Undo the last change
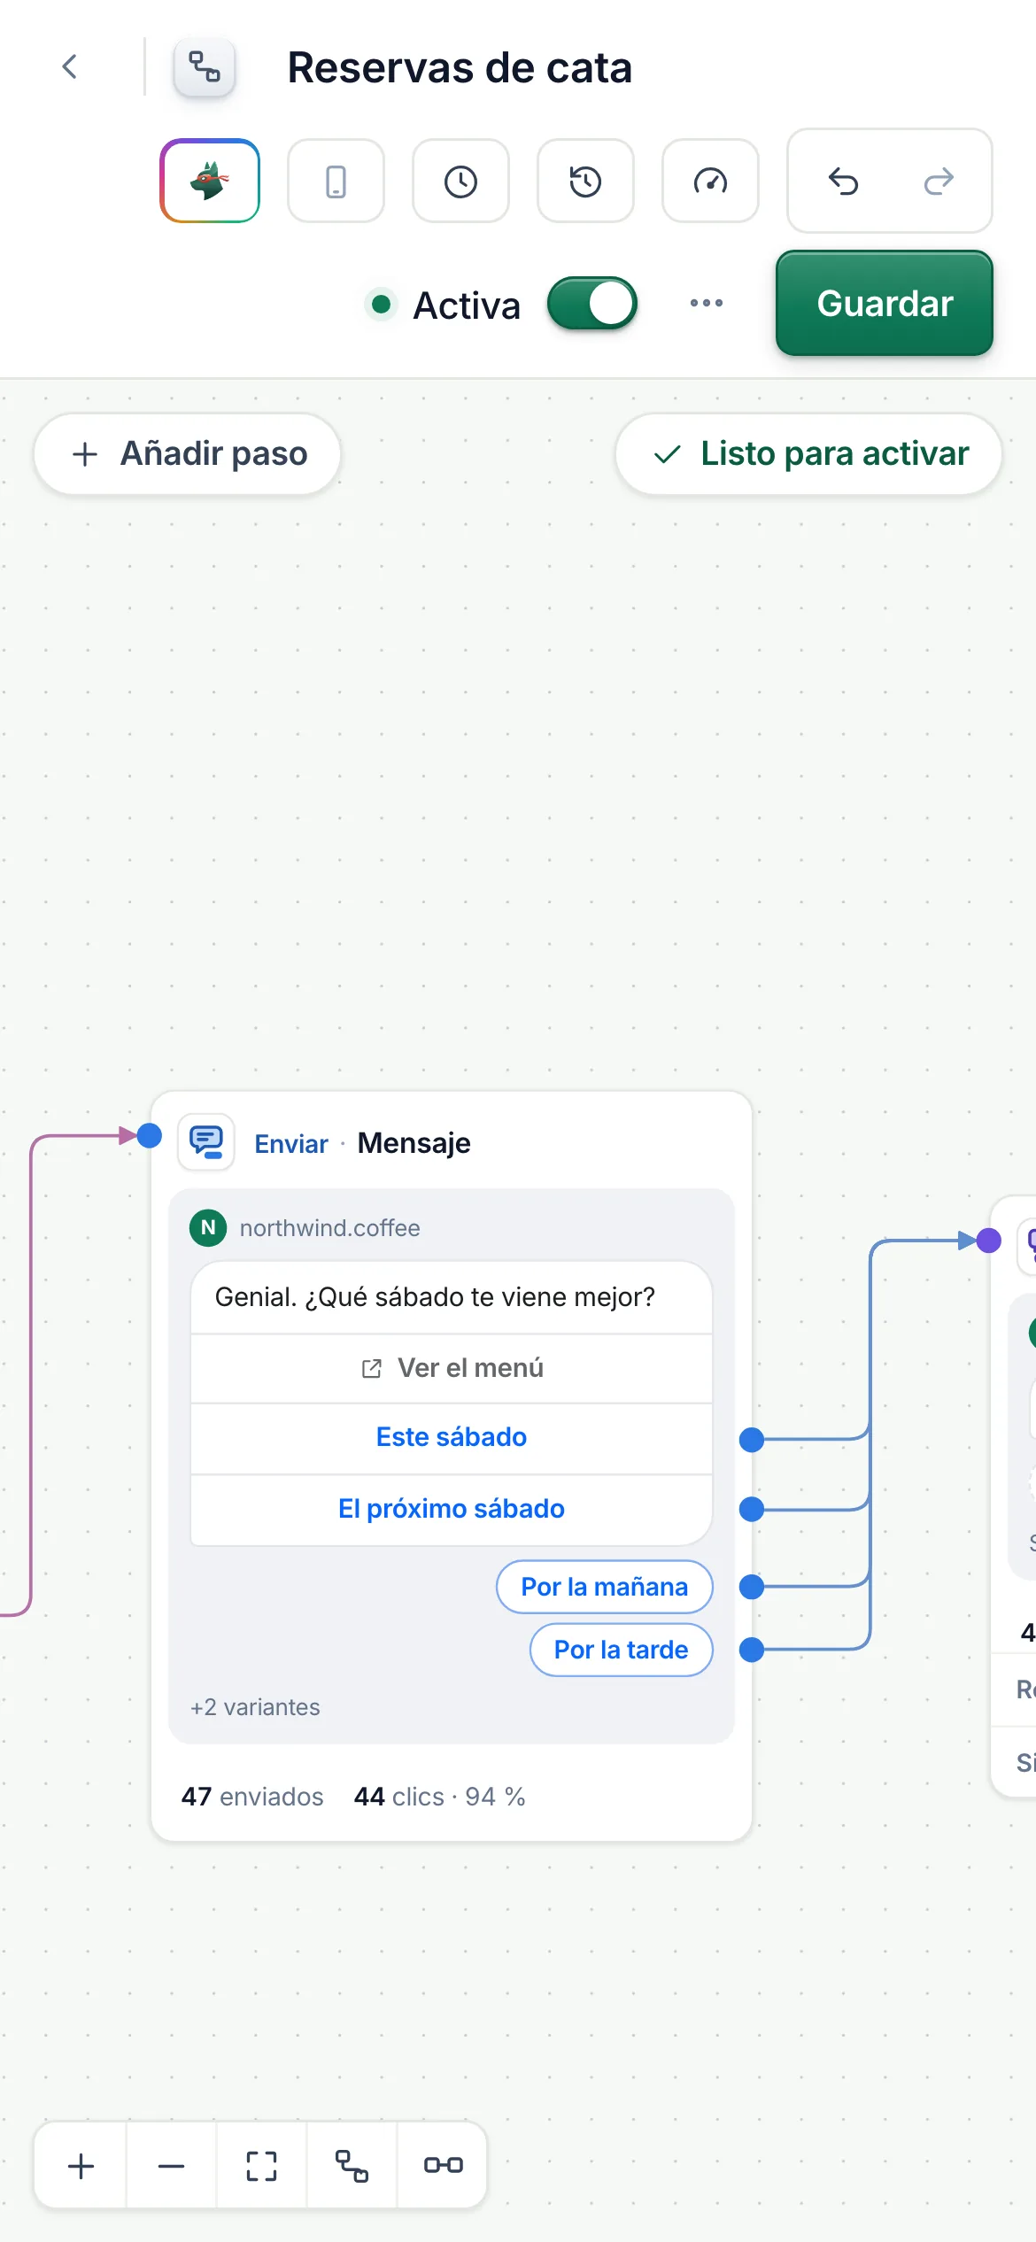This screenshot has height=2242, width=1036. pyautogui.click(x=843, y=182)
